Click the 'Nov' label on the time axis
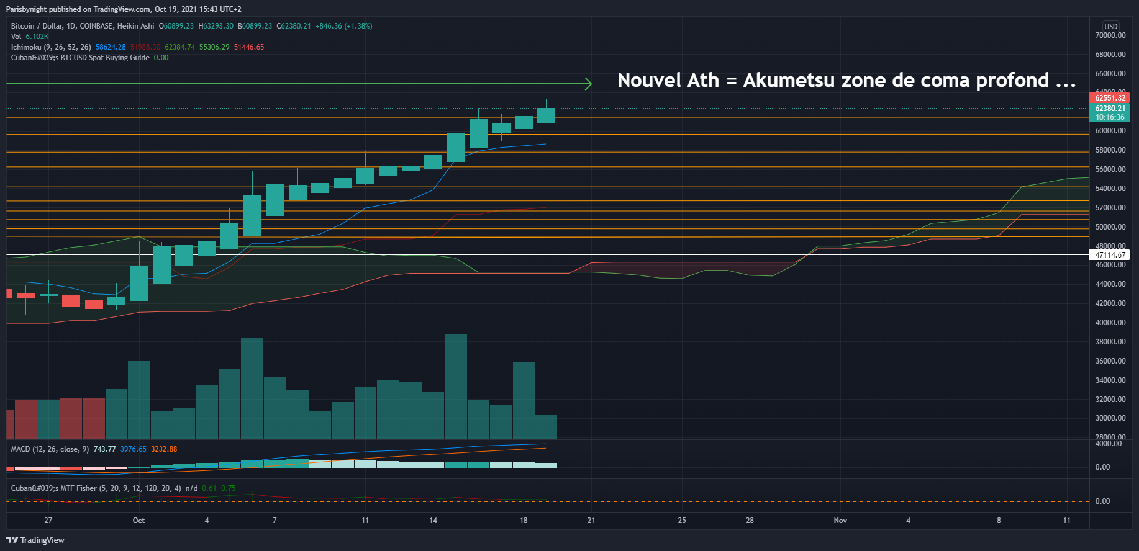Screen dimensions: 1139x551 pos(840,521)
